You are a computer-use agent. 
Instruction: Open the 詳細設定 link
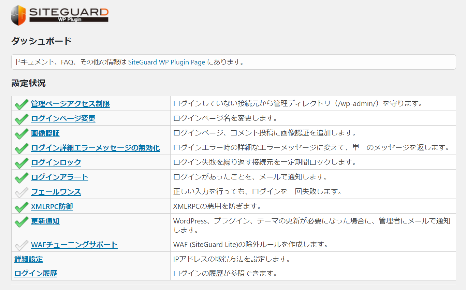tap(29, 259)
